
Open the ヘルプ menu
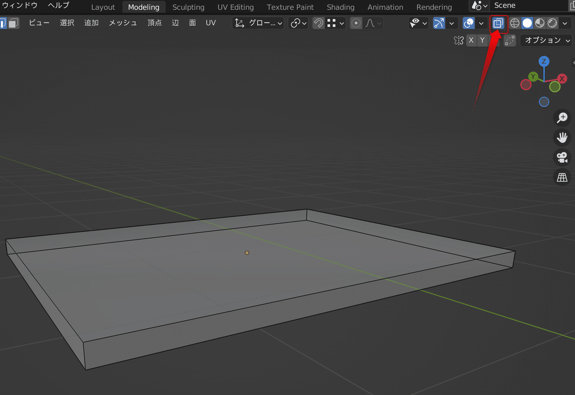pyautogui.click(x=58, y=6)
